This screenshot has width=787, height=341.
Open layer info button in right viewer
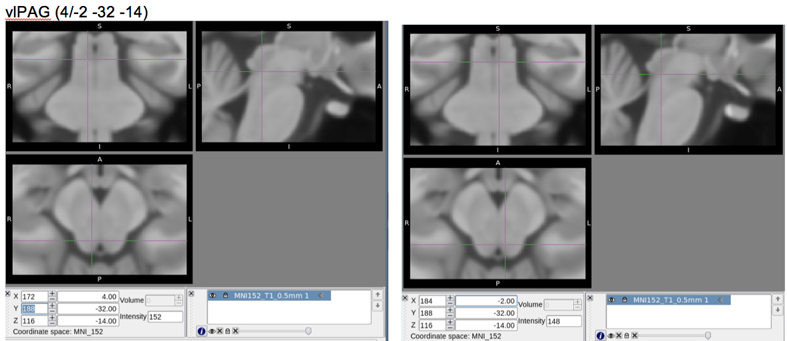[x=600, y=336]
